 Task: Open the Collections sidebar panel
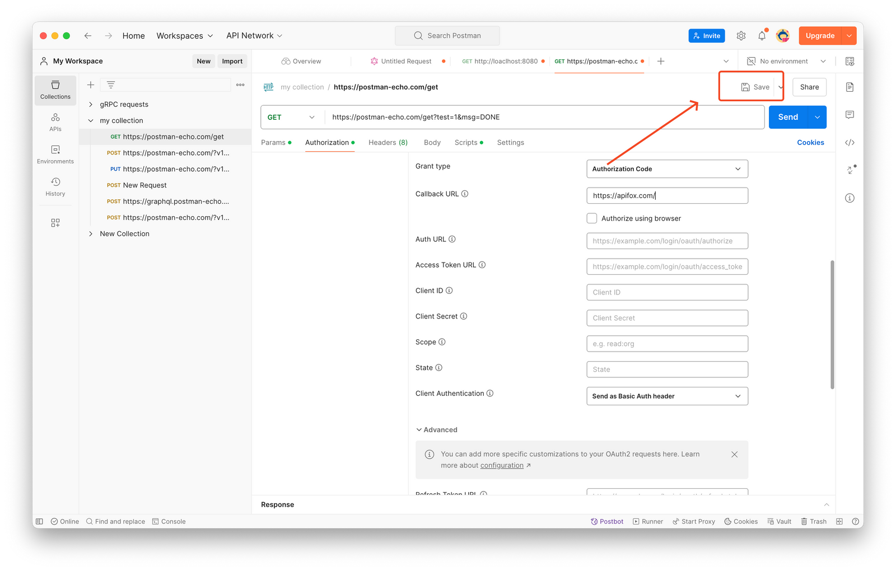click(55, 90)
